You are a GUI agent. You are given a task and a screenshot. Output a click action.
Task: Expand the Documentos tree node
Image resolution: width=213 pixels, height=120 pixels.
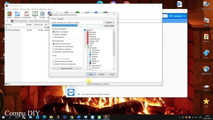(x=88, y=50)
